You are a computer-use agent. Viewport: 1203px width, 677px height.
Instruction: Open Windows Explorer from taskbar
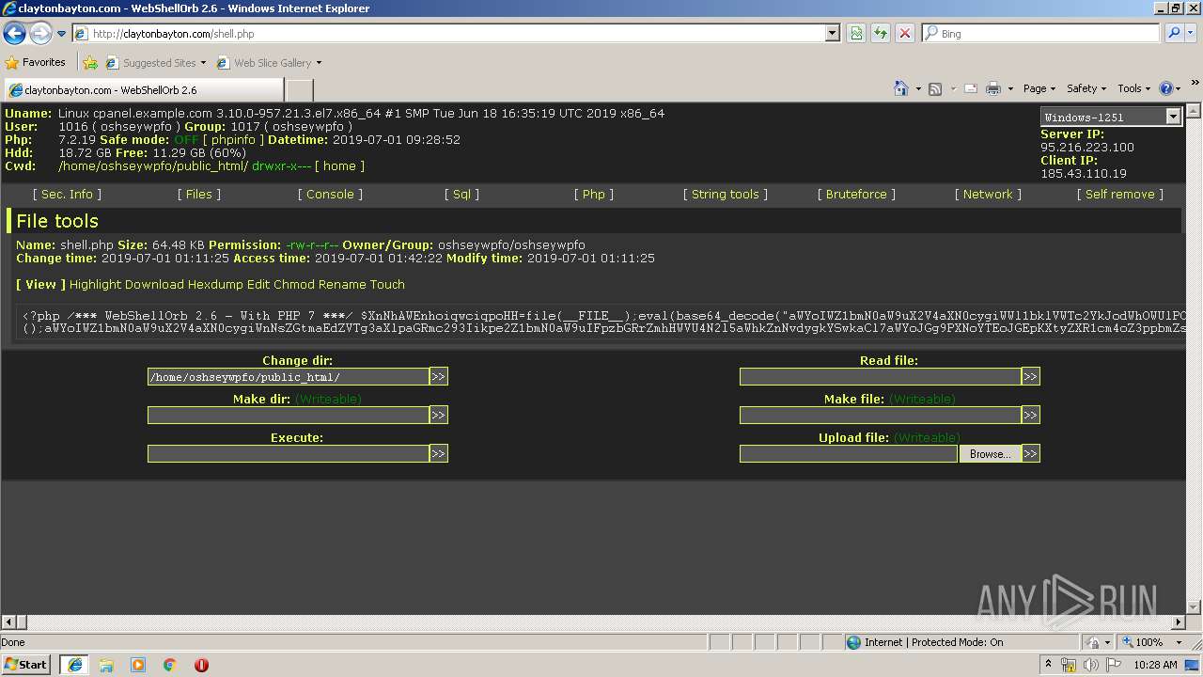(x=106, y=665)
